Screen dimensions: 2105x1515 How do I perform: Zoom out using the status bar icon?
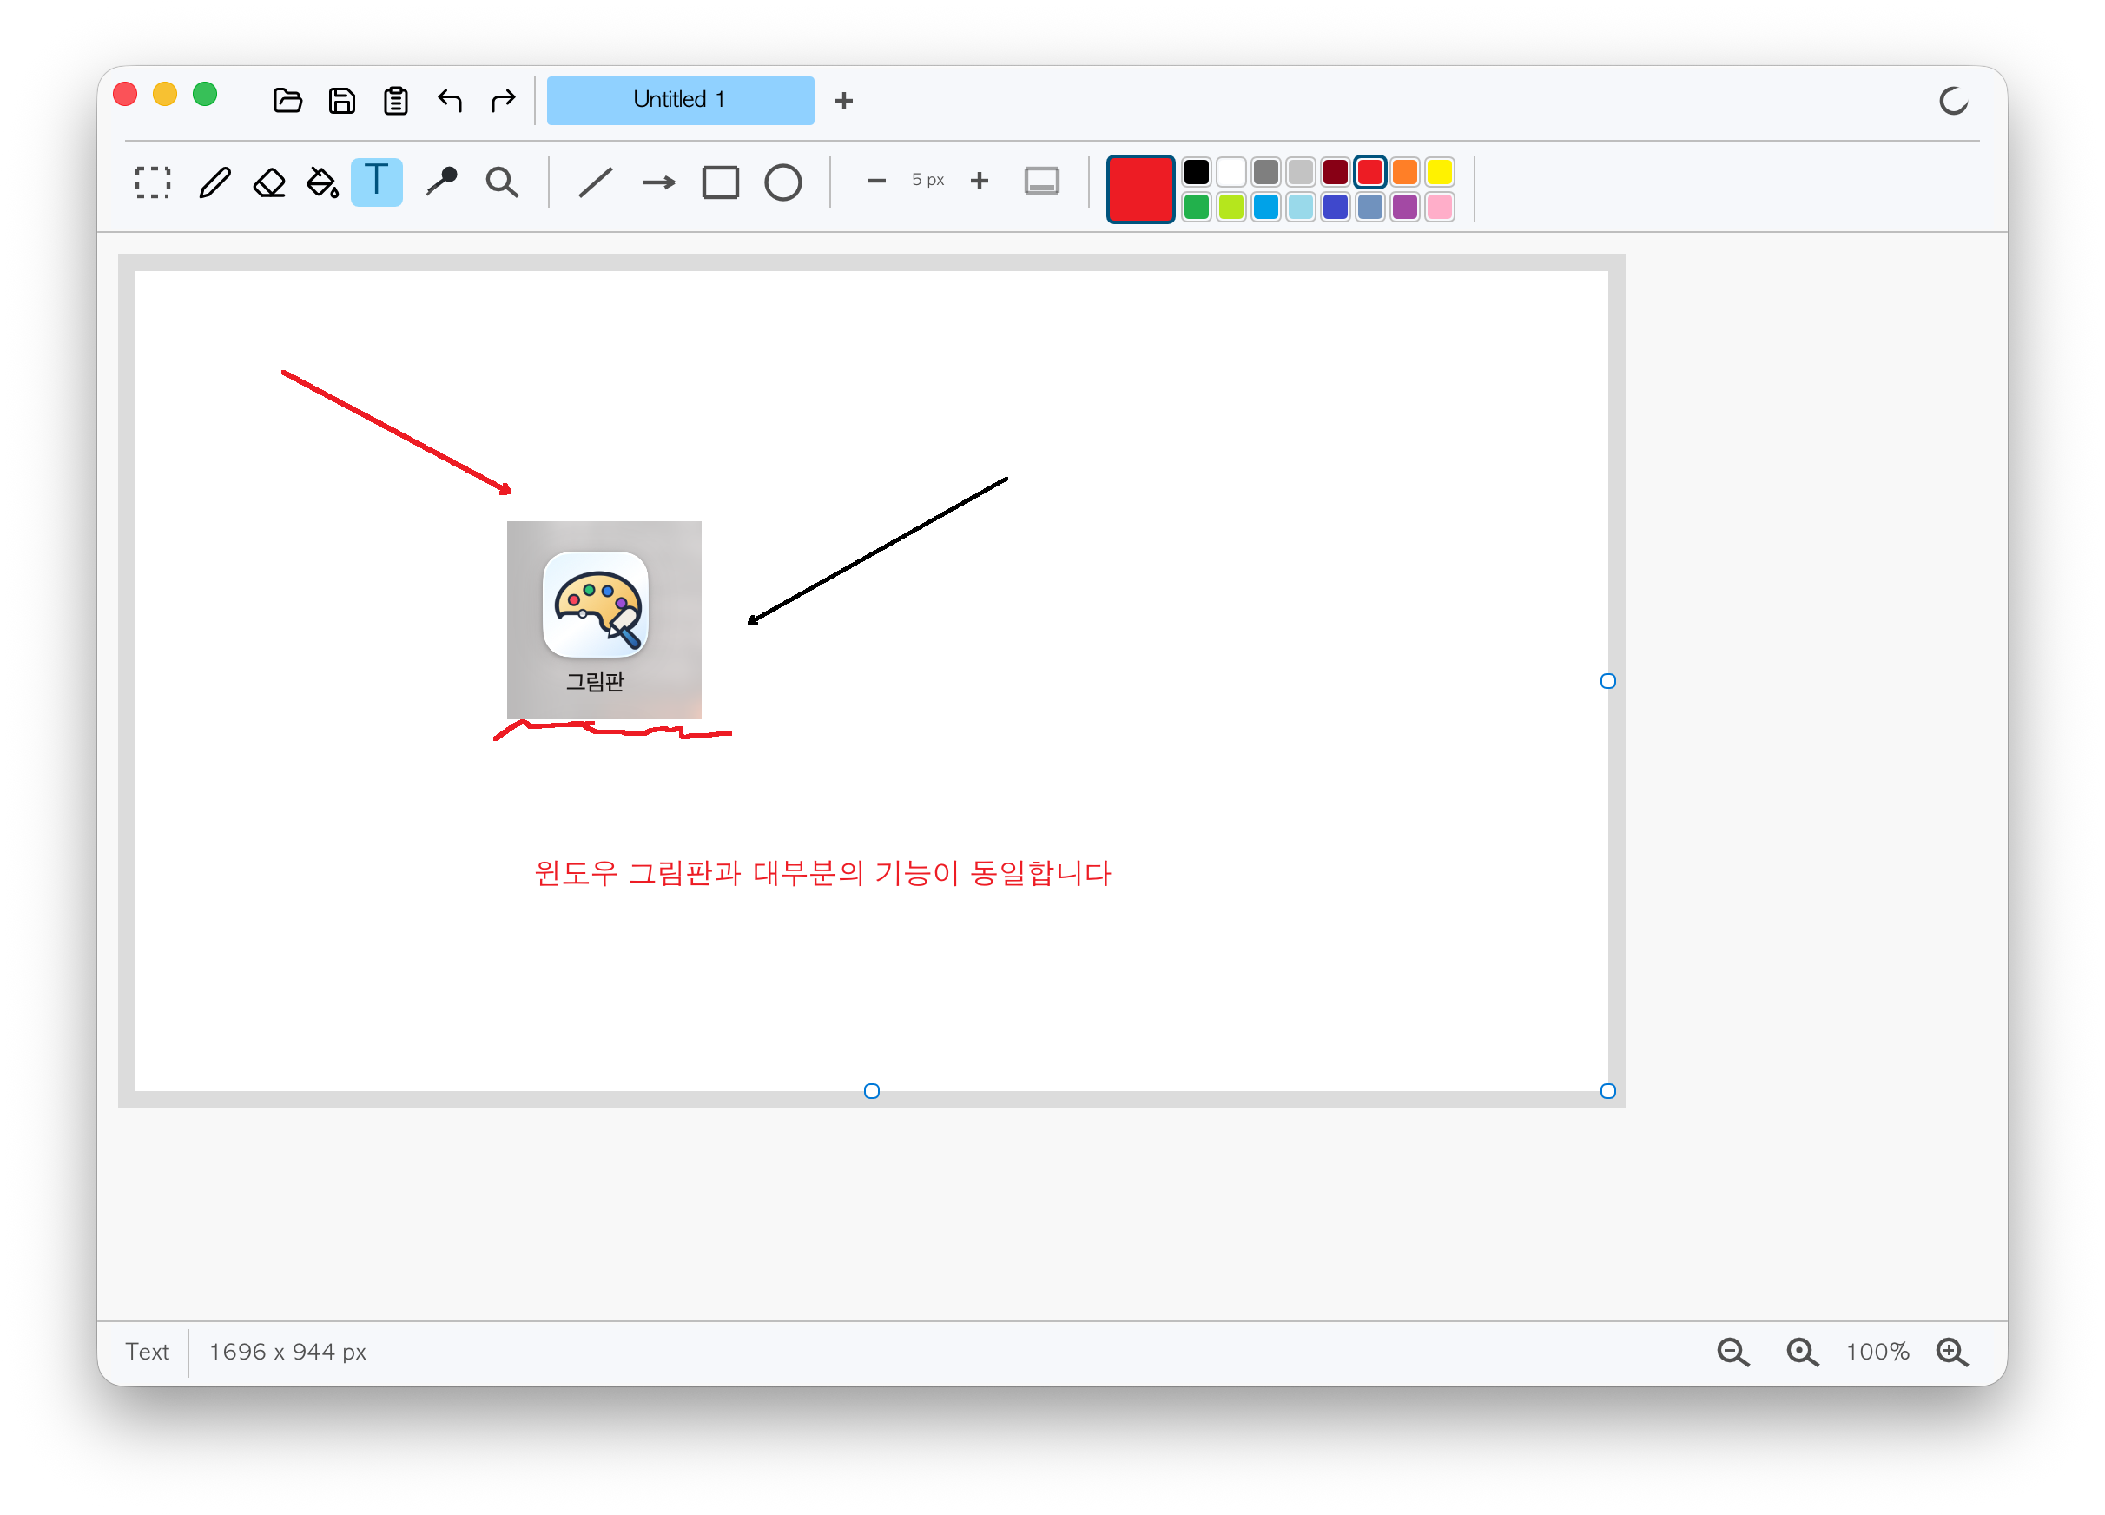(x=1732, y=1352)
